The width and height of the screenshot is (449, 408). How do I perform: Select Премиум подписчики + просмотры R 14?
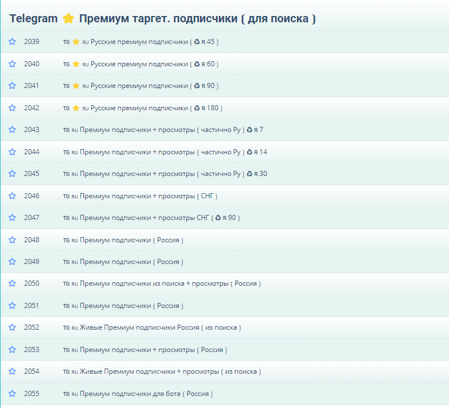(165, 152)
